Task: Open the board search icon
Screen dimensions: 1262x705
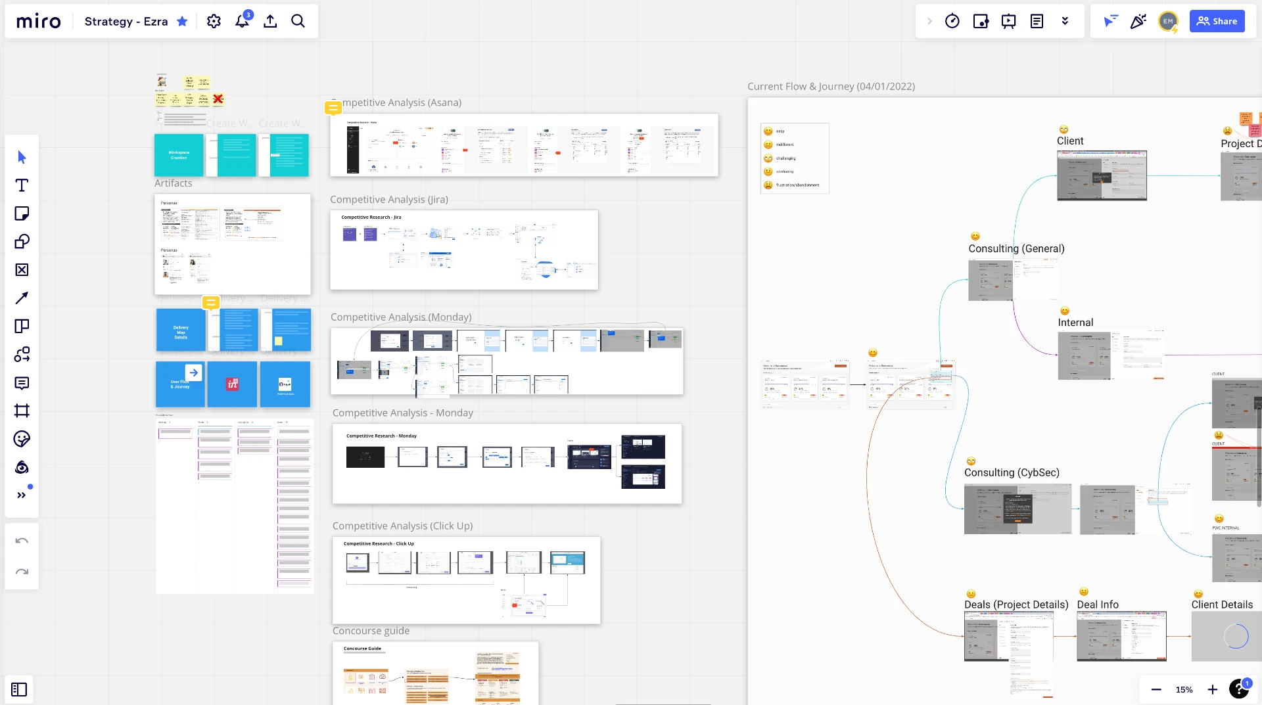Action: pos(298,22)
